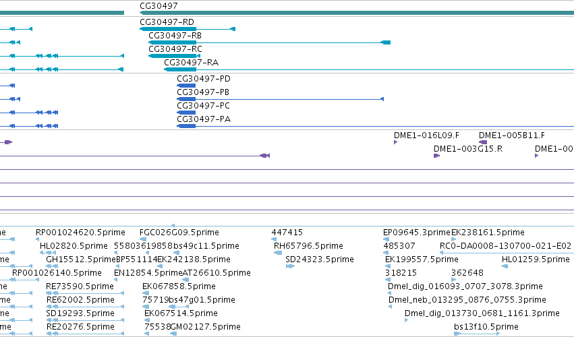
Task: Select the RH65796.5prime EST arrow
Action: tap(278, 253)
